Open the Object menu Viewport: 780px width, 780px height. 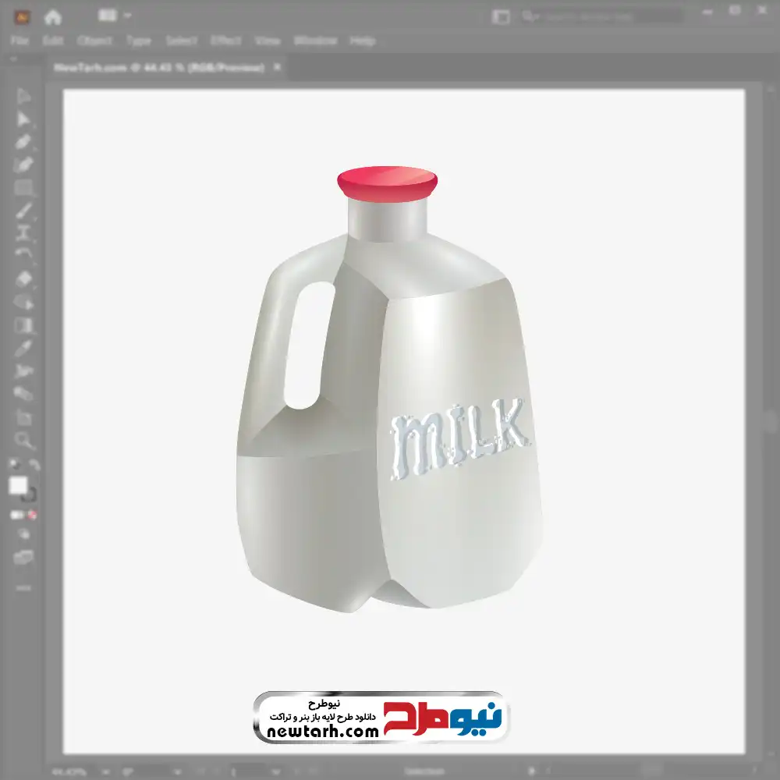coord(94,41)
